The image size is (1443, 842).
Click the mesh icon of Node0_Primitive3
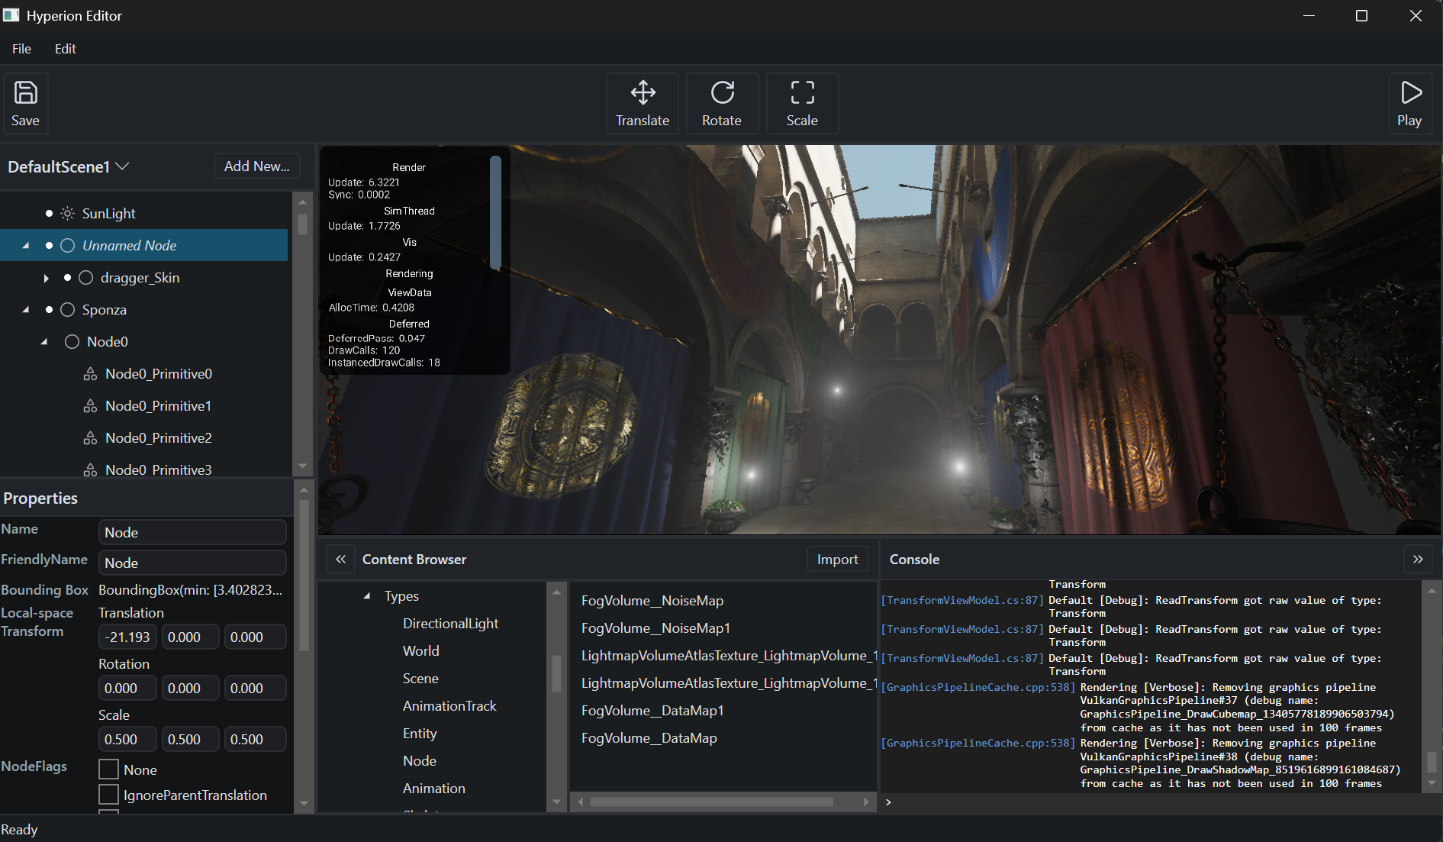point(91,469)
